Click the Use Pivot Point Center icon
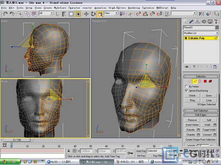This screenshot has width=221, height=165. (122, 14)
